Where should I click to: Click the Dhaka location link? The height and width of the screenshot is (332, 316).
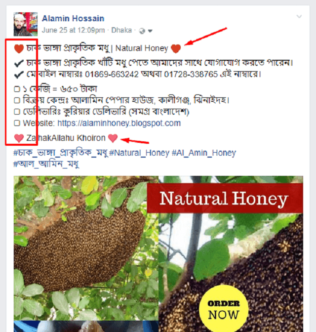tap(121, 30)
